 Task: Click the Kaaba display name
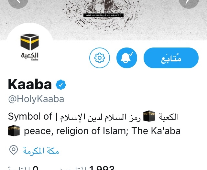pyautogui.click(x=30, y=84)
